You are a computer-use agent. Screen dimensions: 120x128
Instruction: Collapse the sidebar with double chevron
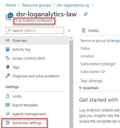pos(69,30)
